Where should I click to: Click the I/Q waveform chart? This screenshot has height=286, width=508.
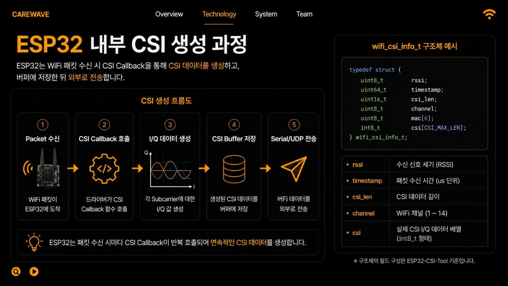tap(170, 169)
